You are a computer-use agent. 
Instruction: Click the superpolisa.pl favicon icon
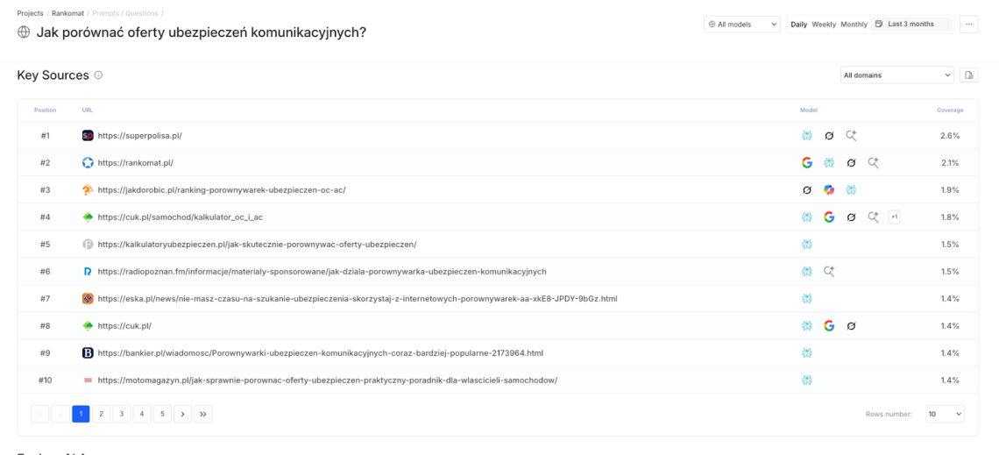coord(88,136)
